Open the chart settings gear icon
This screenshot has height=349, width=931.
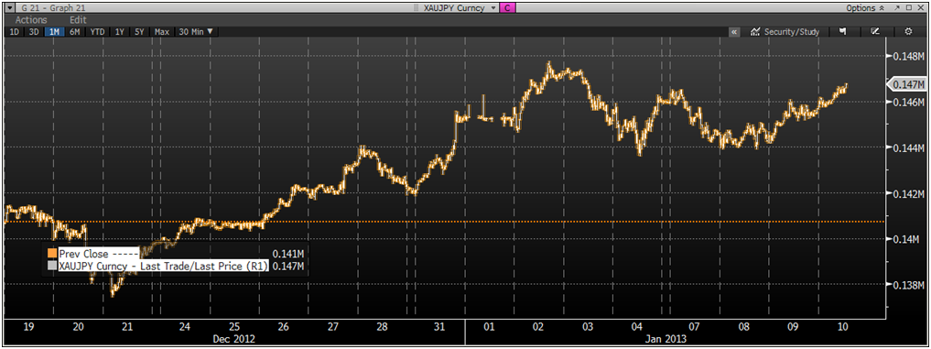point(908,31)
